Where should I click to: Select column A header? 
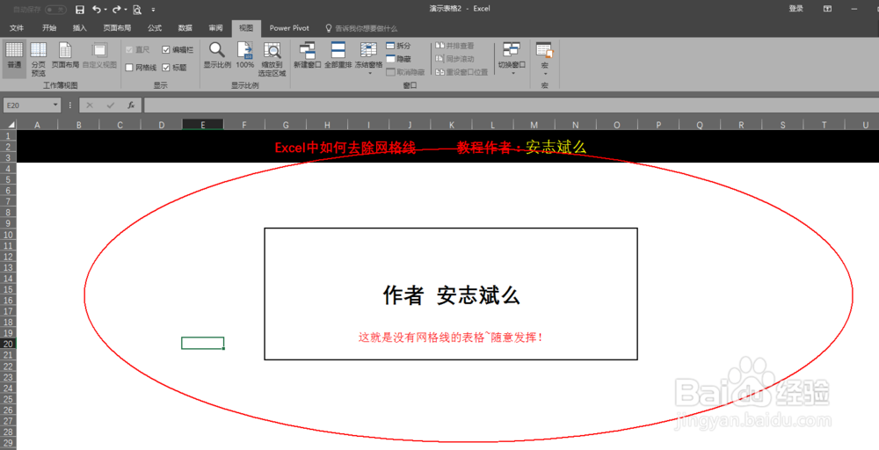pyautogui.click(x=38, y=125)
